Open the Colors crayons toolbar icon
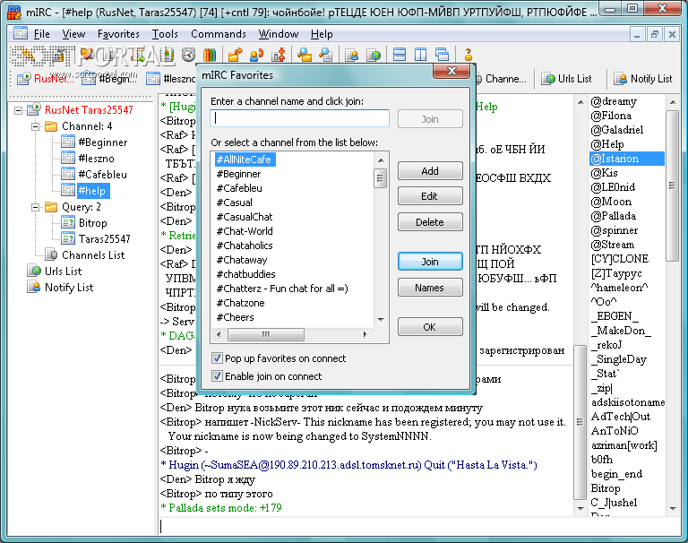Viewport: 688px width, 543px height. point(210,55)
